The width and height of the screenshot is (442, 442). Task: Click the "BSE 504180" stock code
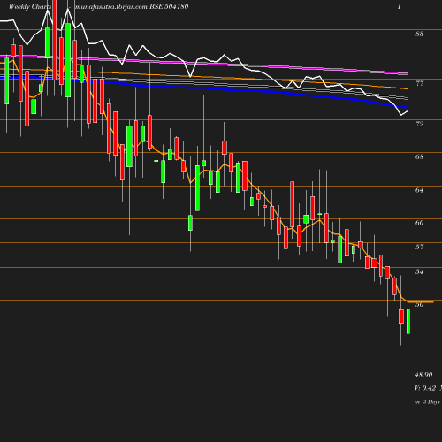tap(169, 6)
